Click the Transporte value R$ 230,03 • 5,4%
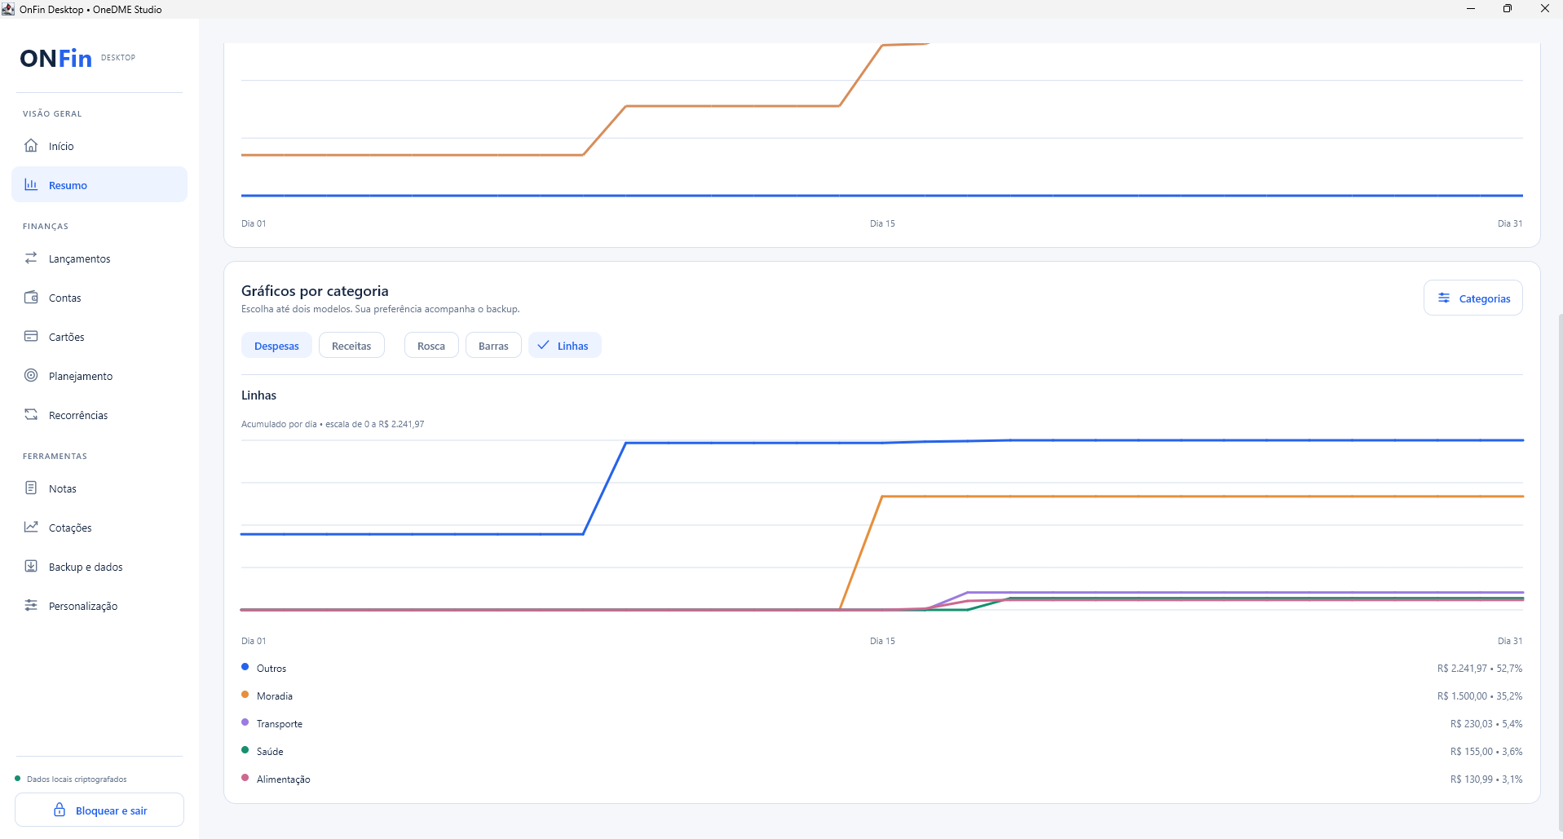Screen dimensions: 1563x839 click(1486, 723)
